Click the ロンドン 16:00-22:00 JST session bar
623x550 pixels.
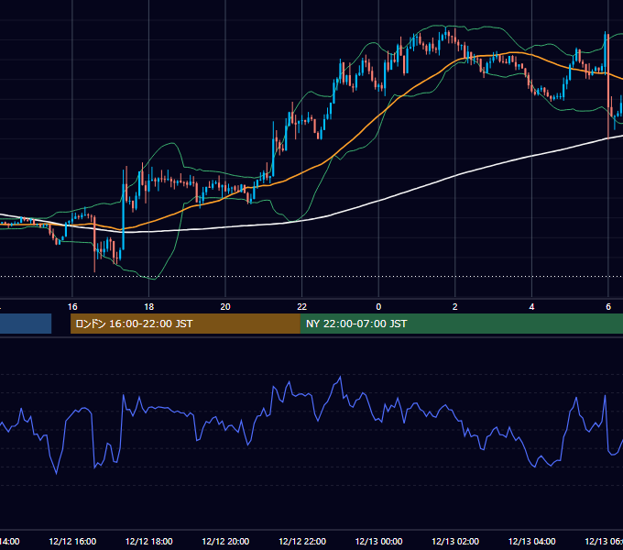[x=185, y=324]
